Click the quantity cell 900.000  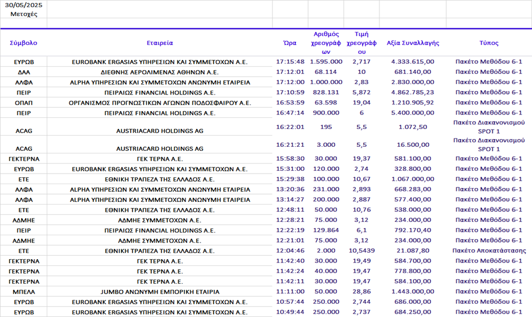click(x=326, y=112)
